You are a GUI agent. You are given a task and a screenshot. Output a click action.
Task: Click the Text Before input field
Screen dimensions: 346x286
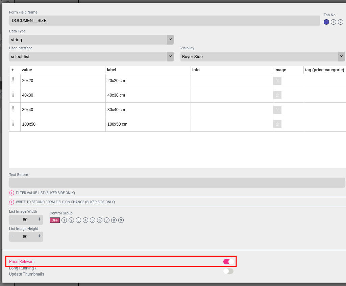click(x=177, y=183)
